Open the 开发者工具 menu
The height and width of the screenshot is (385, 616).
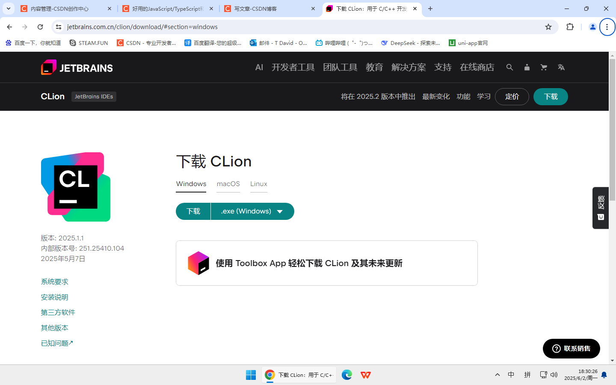click(293, 67)
